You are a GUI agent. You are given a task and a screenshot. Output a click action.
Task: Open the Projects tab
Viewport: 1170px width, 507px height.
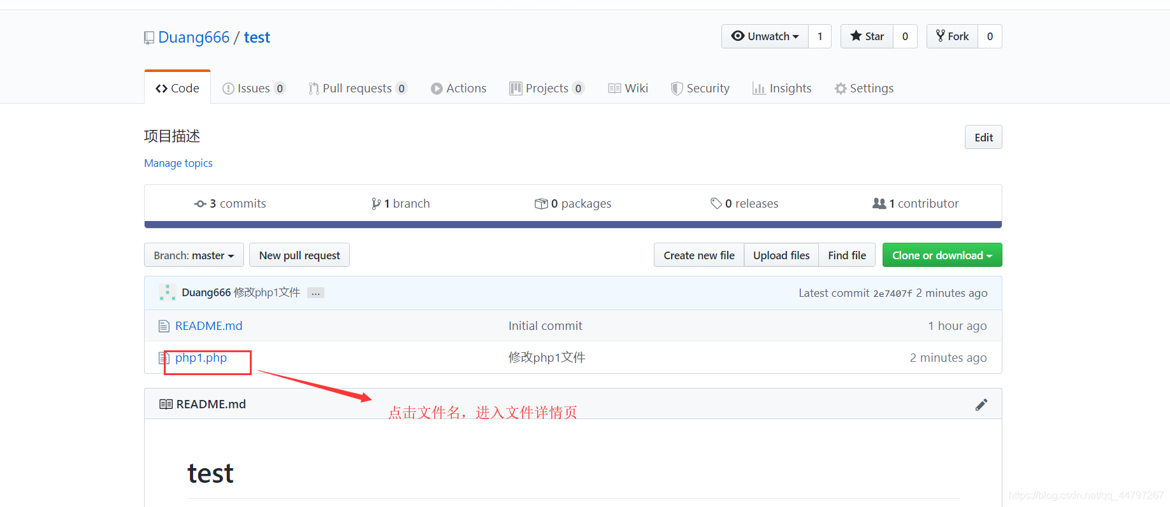click(x=547, y=88)
